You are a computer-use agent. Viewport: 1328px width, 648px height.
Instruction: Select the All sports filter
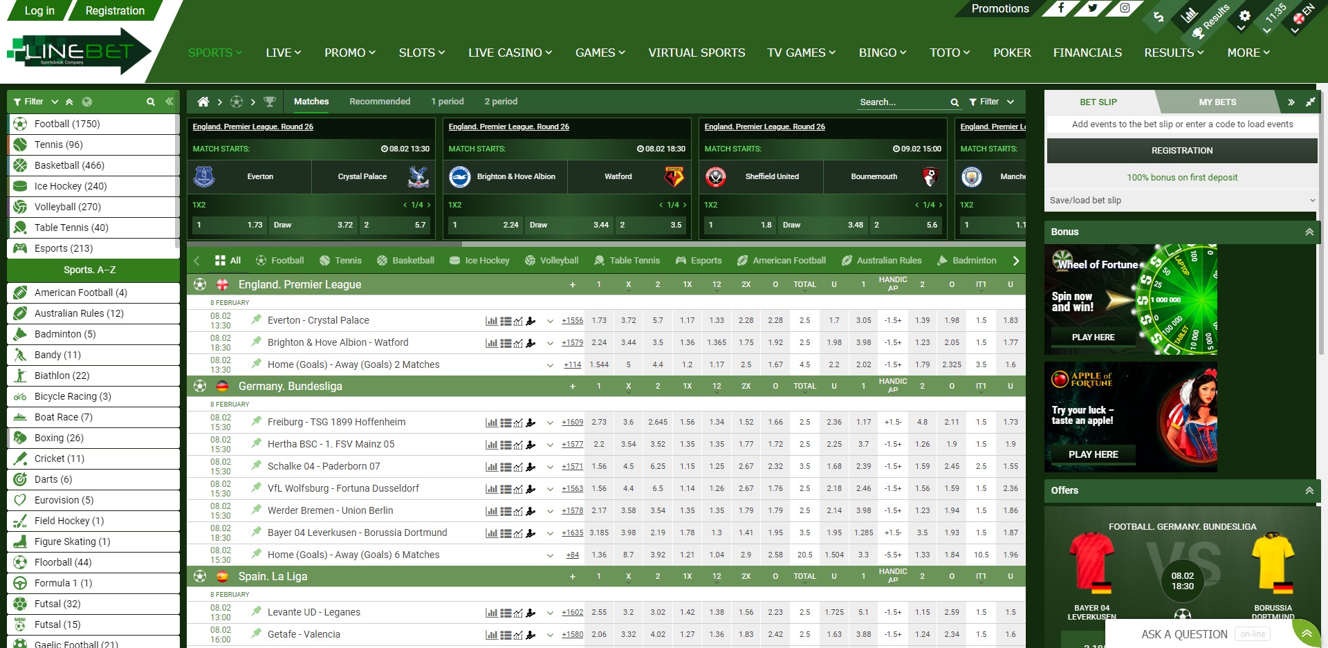(228, 261)
